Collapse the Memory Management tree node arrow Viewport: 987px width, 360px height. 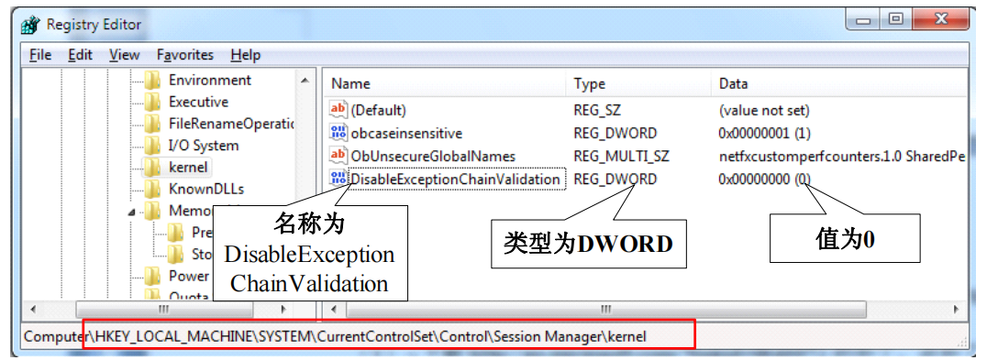[x=131, y=212]
